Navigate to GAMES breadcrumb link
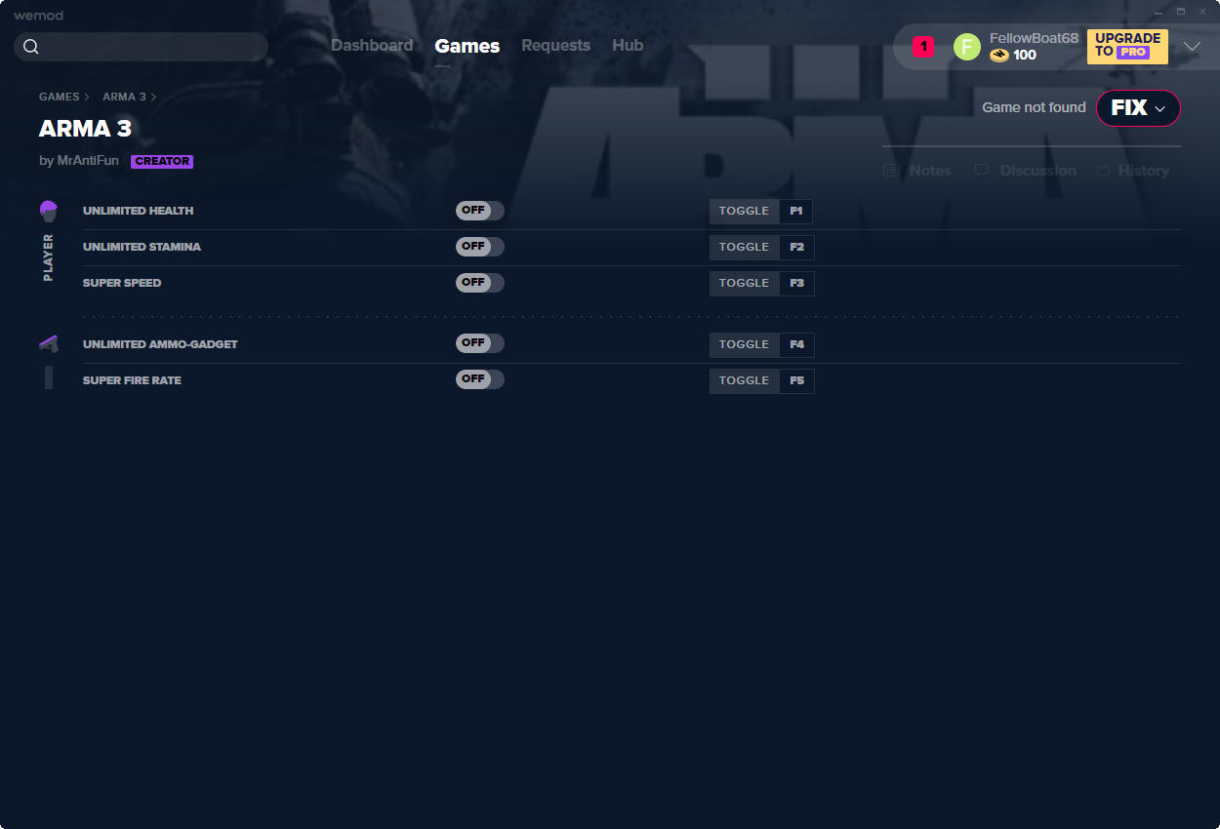This screenshot has width=1220, height=829. [59, 97]
